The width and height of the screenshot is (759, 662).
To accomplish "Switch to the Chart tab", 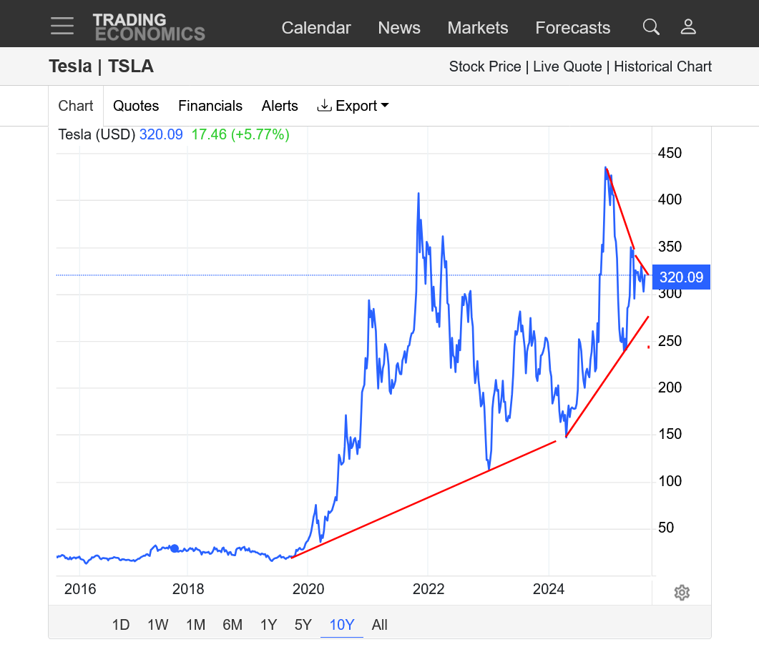I will click(x=76, y=106).
